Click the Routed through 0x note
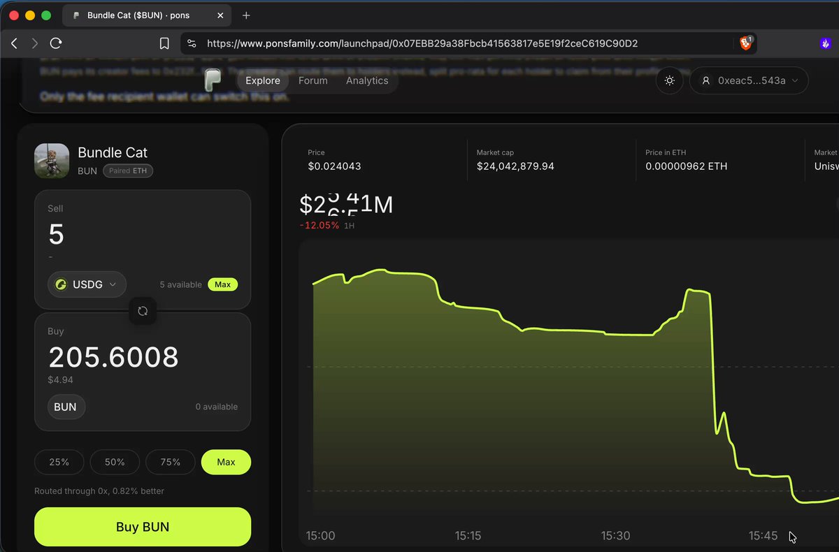Viewport: 839px width, 552px height. (x=99, y=491)
